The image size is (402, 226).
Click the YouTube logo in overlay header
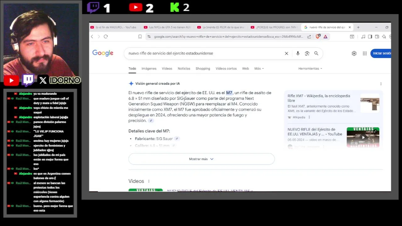point(136,7)
